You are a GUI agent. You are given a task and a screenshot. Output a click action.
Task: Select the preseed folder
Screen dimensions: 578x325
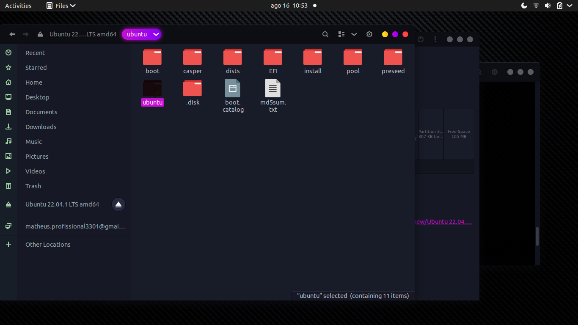393,61
